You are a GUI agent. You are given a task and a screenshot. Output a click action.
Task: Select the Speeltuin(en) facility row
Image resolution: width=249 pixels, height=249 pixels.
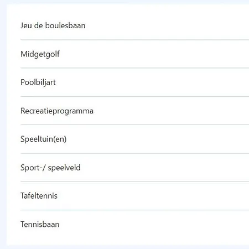pyautogui.click(x=134, y=139)
